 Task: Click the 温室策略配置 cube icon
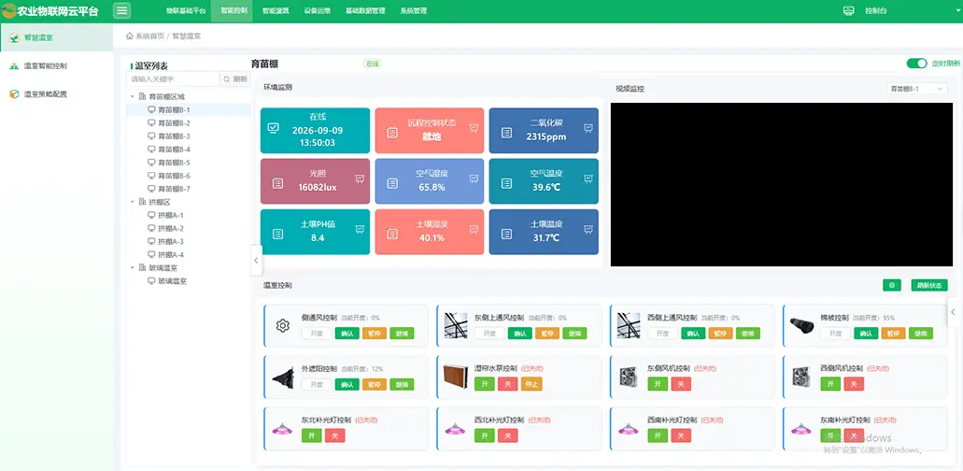coord(14,94)
